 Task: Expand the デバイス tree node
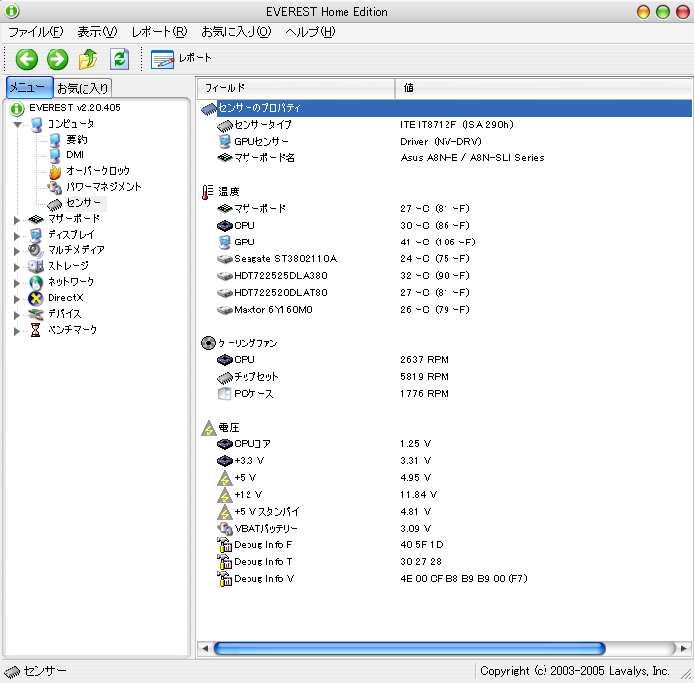coord(17,314)
